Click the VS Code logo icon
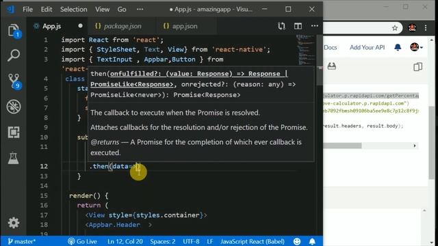This screenshot has height=246, width=438. pos(11,9)
